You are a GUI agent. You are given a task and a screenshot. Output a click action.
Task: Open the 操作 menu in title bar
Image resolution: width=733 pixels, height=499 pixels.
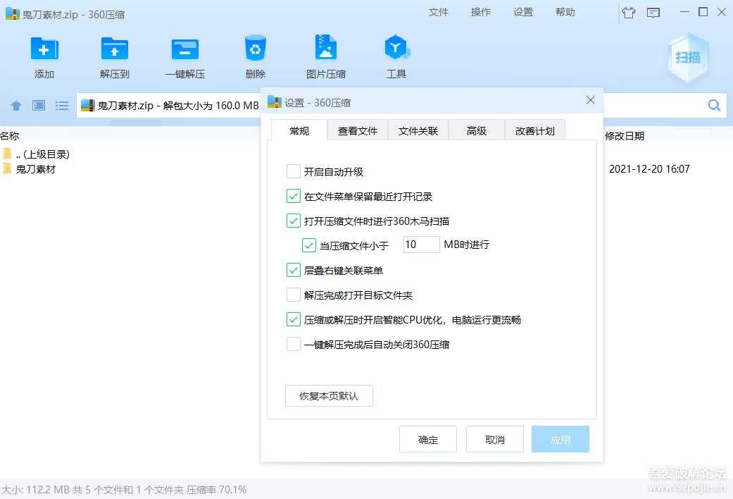[481, 12]
